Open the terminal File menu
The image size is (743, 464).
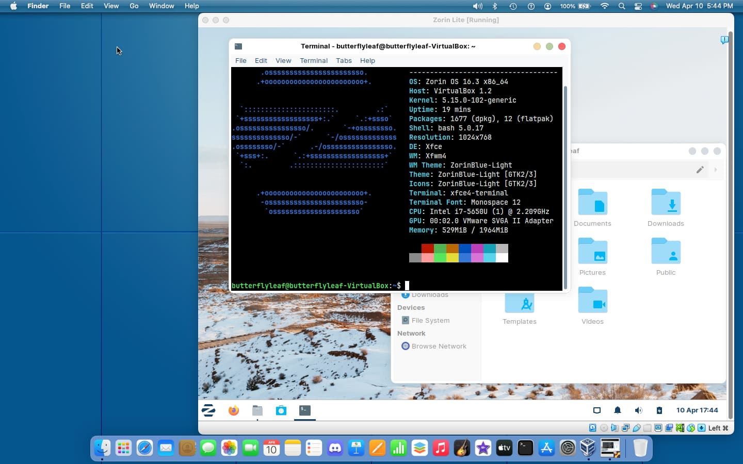[241, 60]
